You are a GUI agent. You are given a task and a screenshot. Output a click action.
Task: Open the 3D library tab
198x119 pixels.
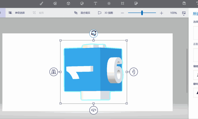pyautogui.click(x=136, y=3)
